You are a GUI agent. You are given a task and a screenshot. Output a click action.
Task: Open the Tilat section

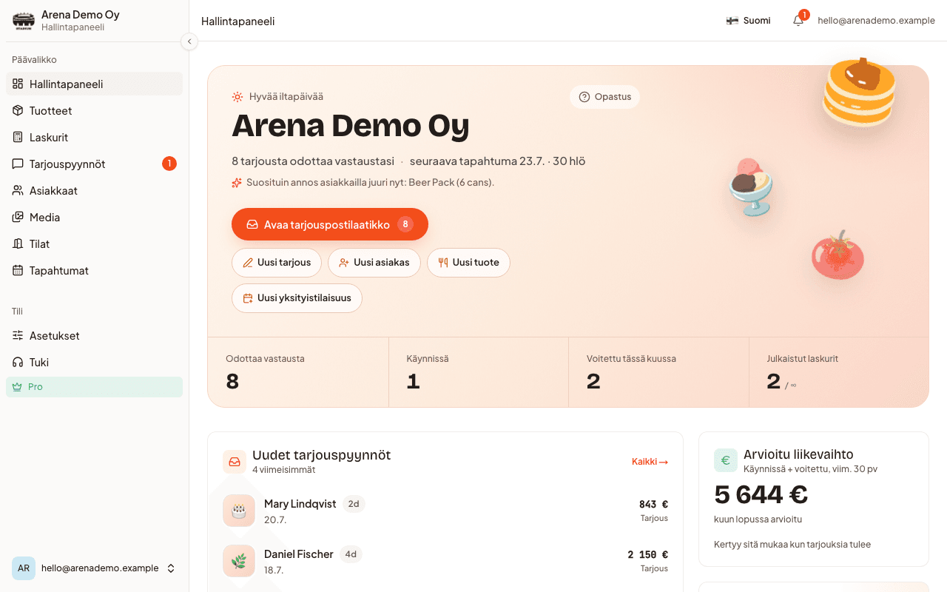pos(94,243)
